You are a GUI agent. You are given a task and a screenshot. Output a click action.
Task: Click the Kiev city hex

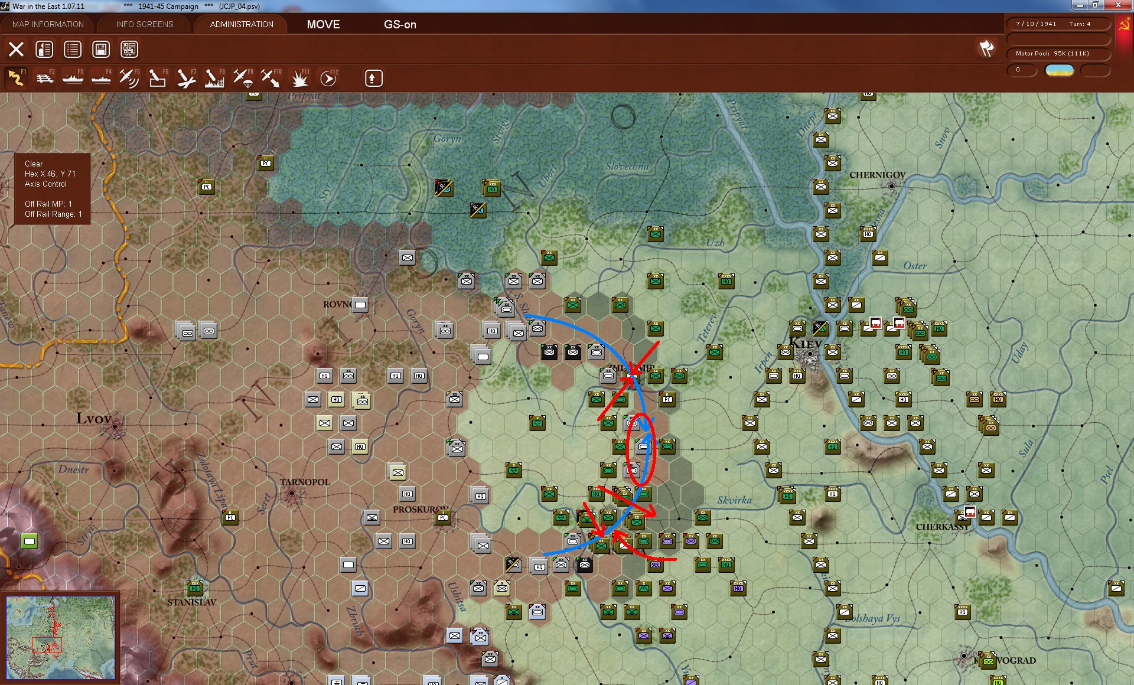[810, 354]
